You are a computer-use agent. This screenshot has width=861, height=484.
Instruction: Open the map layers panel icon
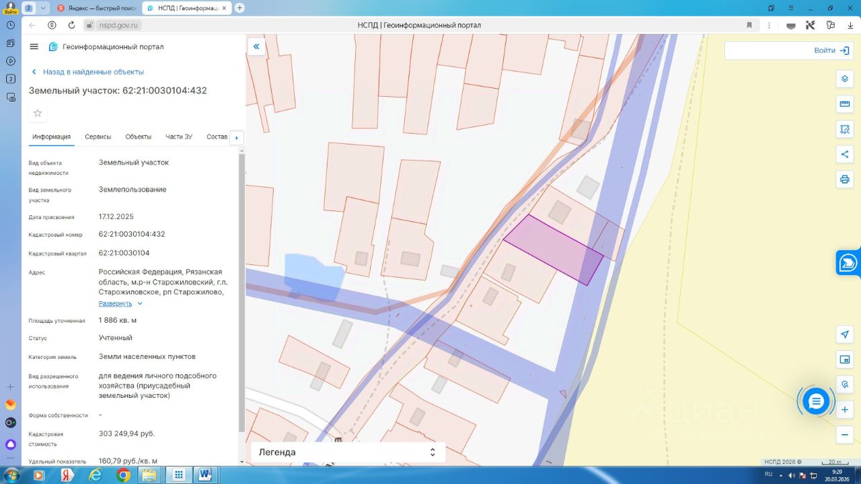pyautogui.click(x=845, y=79)
